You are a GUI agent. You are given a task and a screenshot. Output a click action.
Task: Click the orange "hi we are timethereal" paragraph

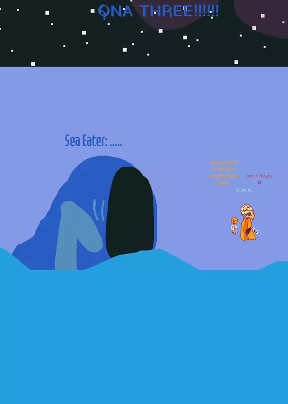point(223,172)
